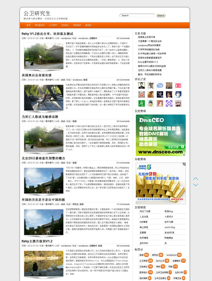Open wordpress category of fishy V1.2放出分享
212x281 pixels.
(x=66, y=39)
